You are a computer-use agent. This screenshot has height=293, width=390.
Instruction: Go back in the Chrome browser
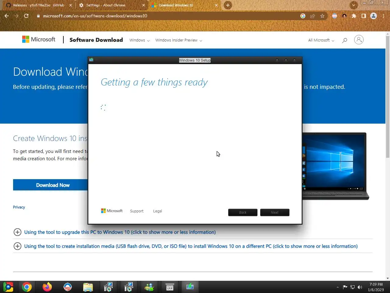tap(7, 16)
